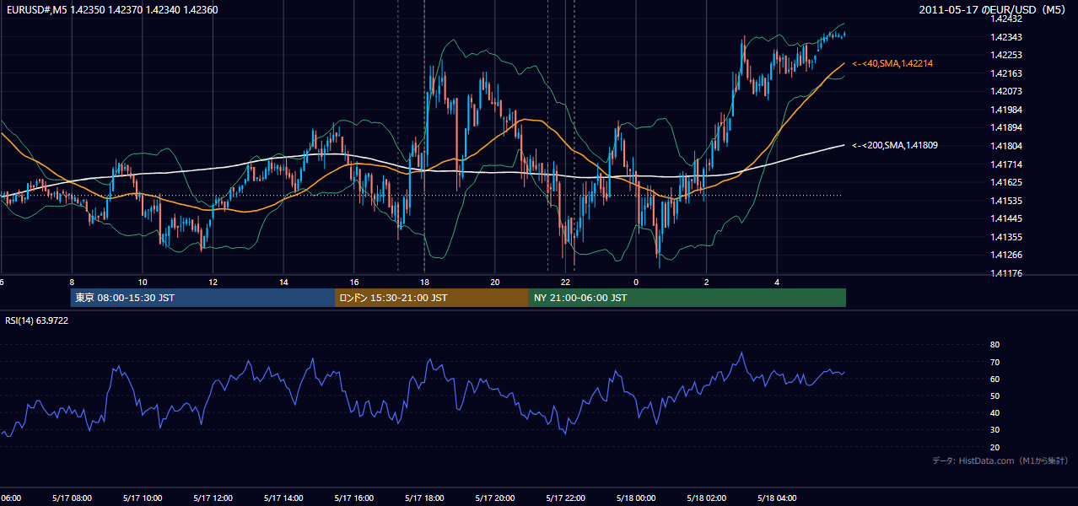Click hour tick 20 under price chart

[495, 282]
